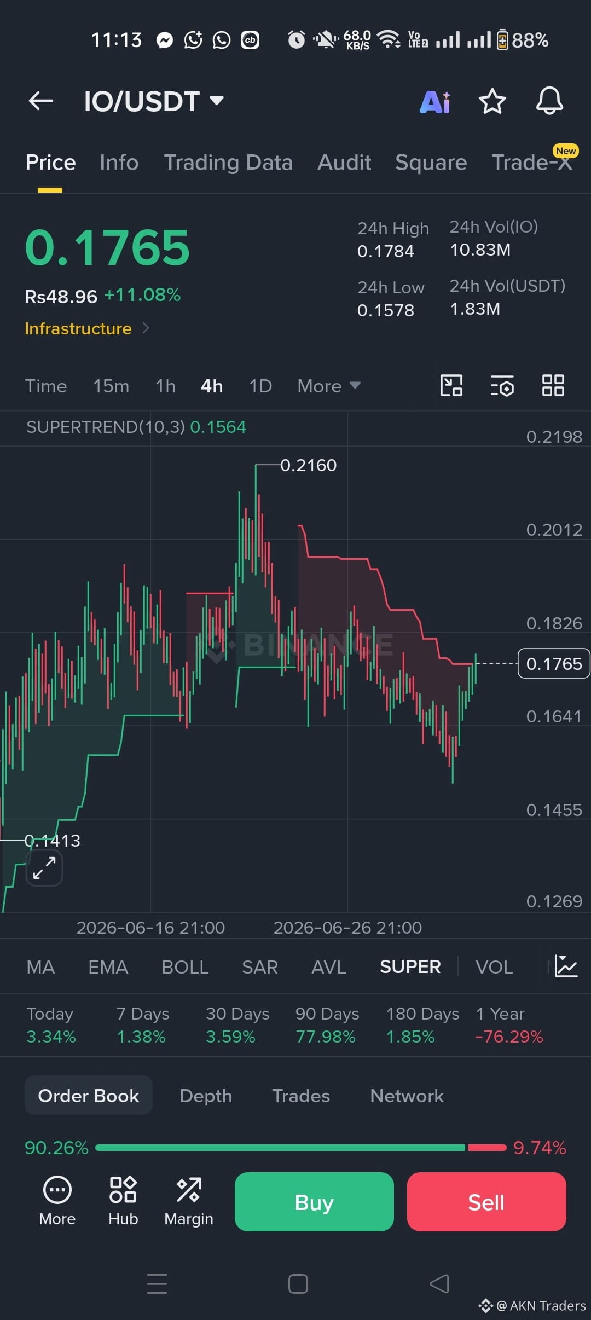This screenshot has width=591, height=1320.
Task: Tap the 7 Days 1.38% performance
Action: (x=142, y=1025)
